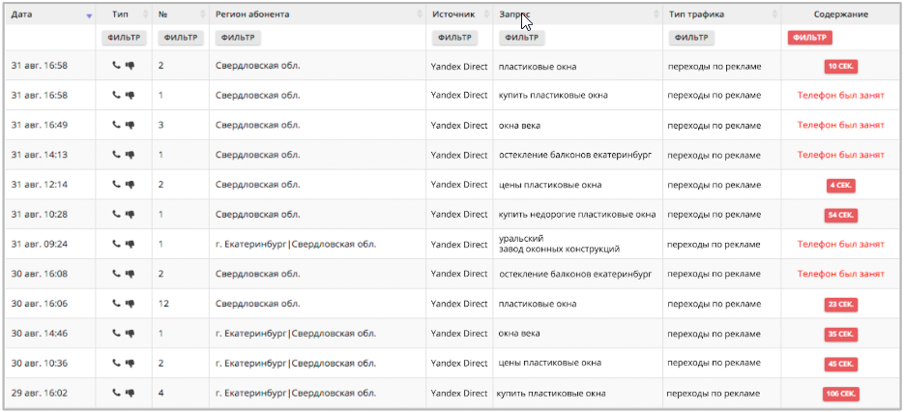
Task: Click the red 106 СЕК. duration badge
Action: [841, 395]
